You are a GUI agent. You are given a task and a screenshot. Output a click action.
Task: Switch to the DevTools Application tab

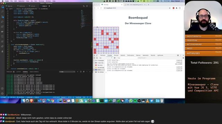click(x=146, y=55)
